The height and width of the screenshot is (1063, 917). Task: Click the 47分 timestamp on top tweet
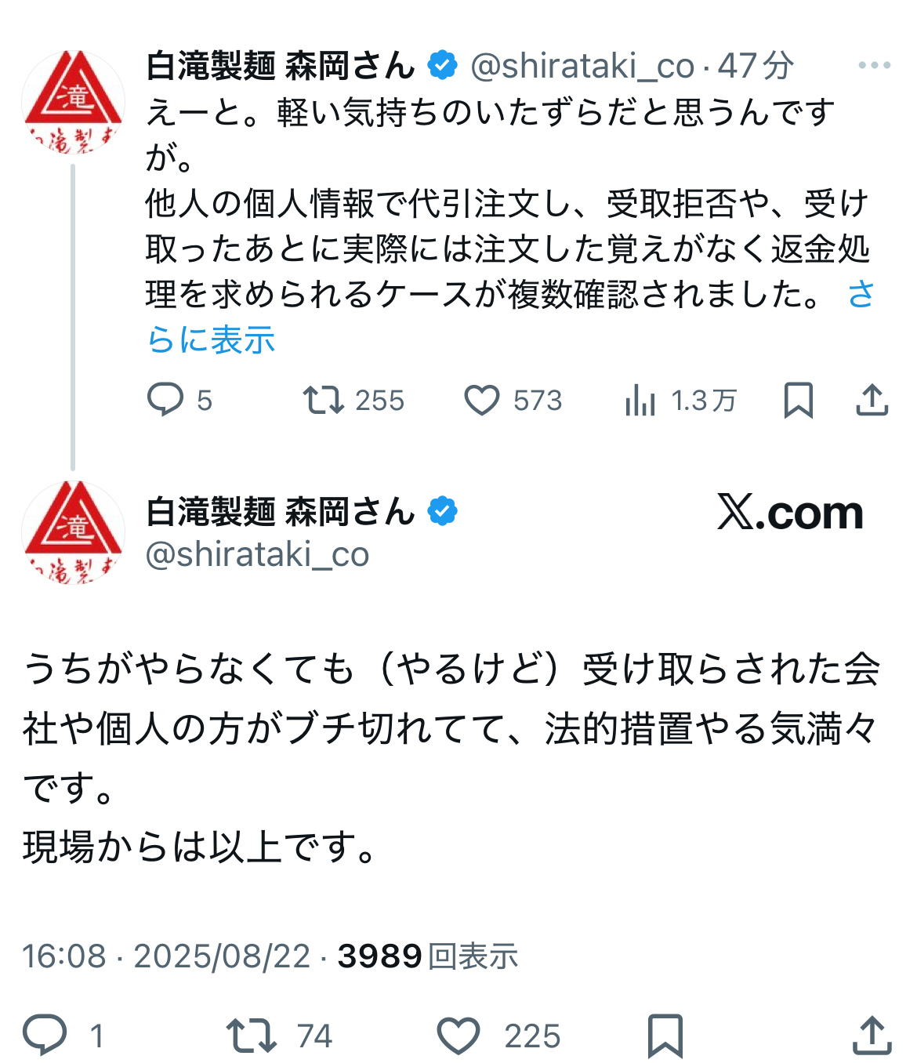click(x=756, y=66)
